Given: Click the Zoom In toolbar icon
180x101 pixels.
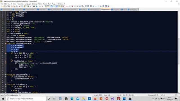Looking at the screenshot, I should [40, 6].
